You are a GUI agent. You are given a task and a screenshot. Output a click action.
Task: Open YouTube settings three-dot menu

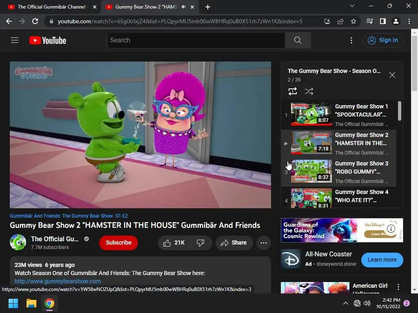coord(351,40)
